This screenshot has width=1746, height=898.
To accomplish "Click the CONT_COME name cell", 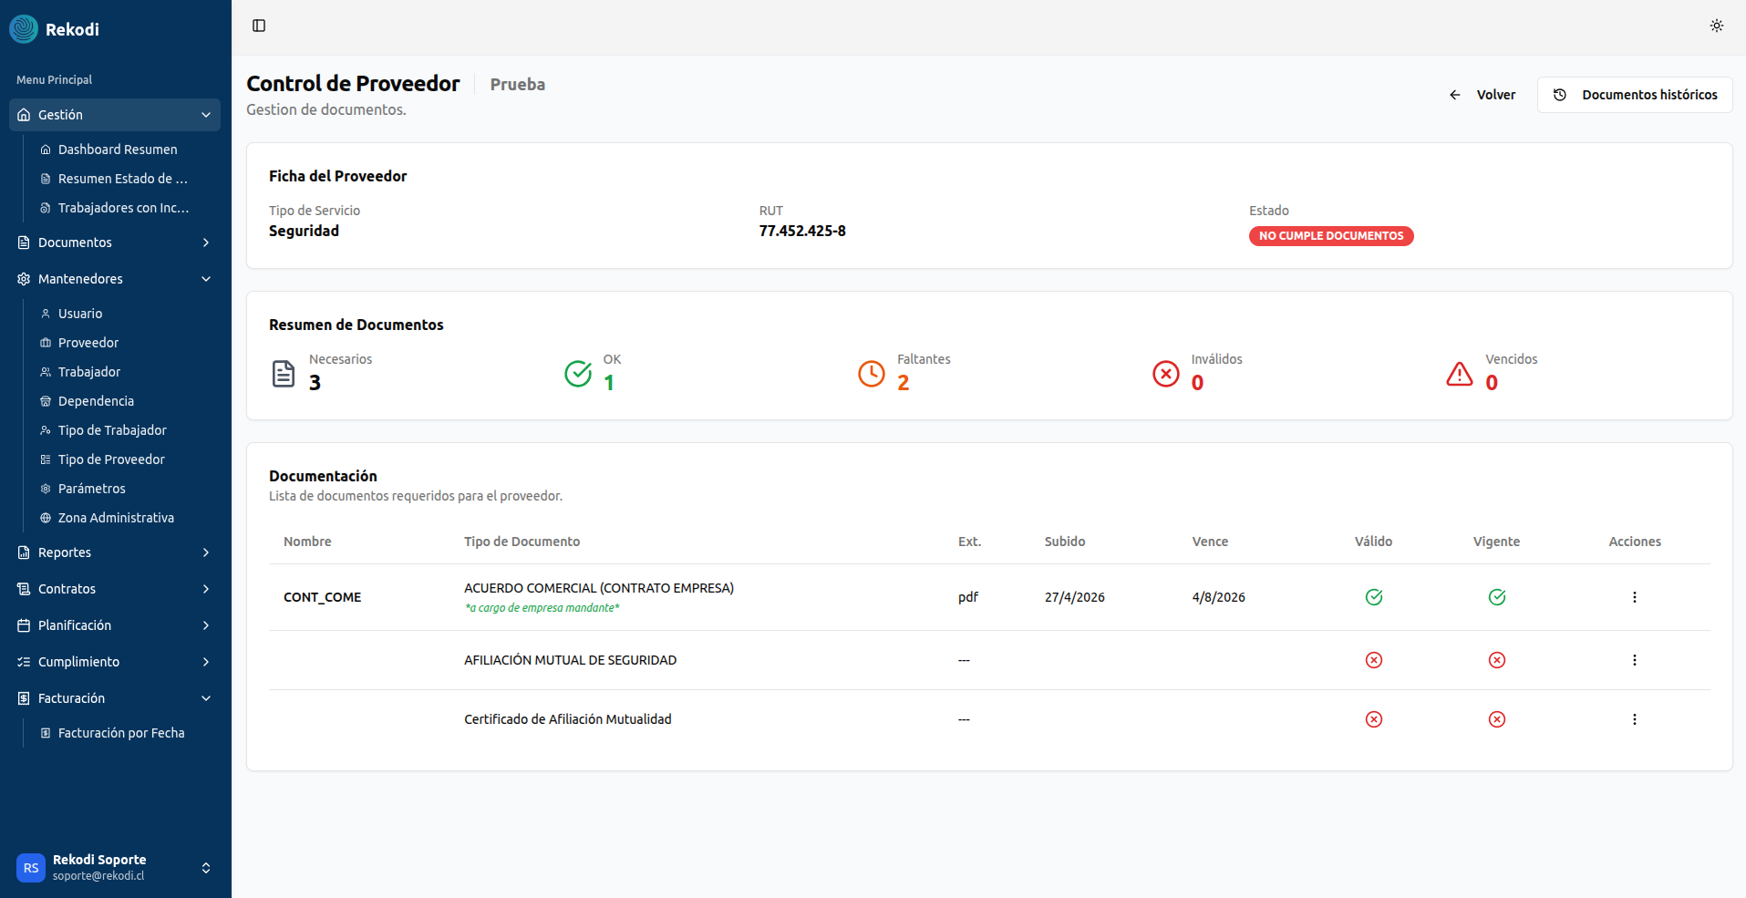I will point(323,597).
